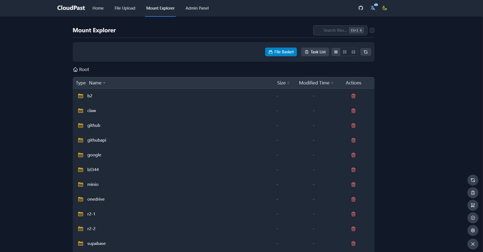Focus the Search files field
Viewport: 483px width, 252px height.
coord(340,30)
